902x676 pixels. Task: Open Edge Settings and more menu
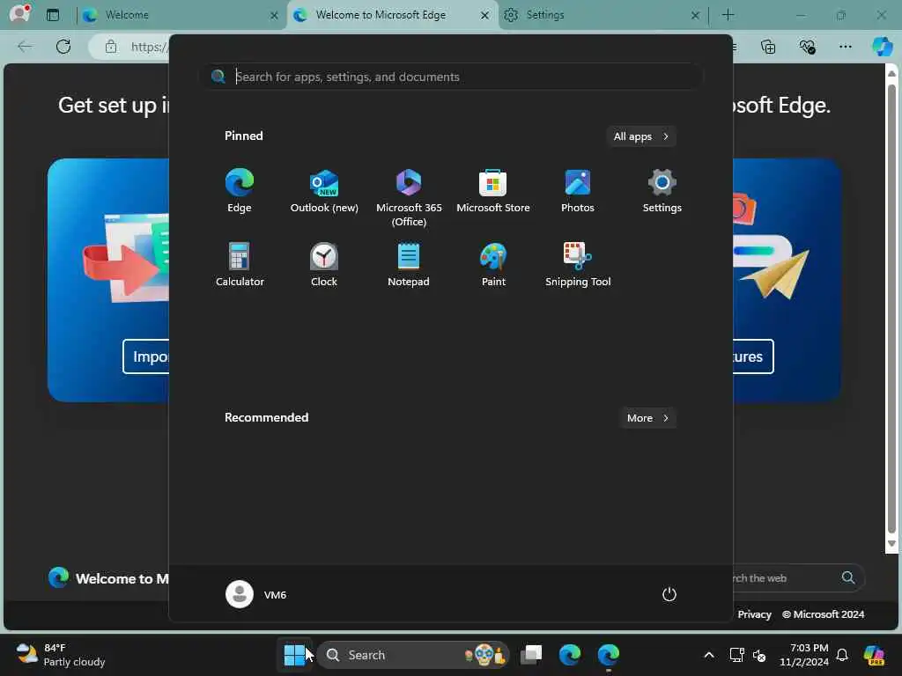tap(845, 47)
